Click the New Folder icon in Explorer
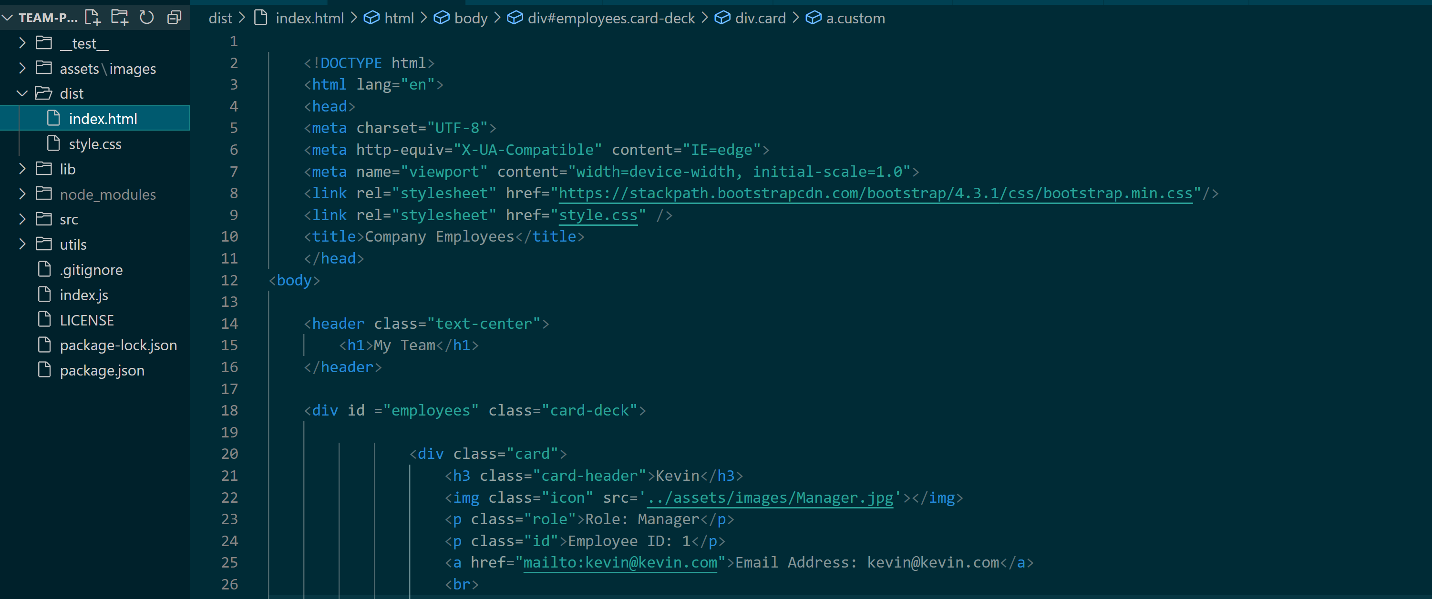 coord(119,17)
